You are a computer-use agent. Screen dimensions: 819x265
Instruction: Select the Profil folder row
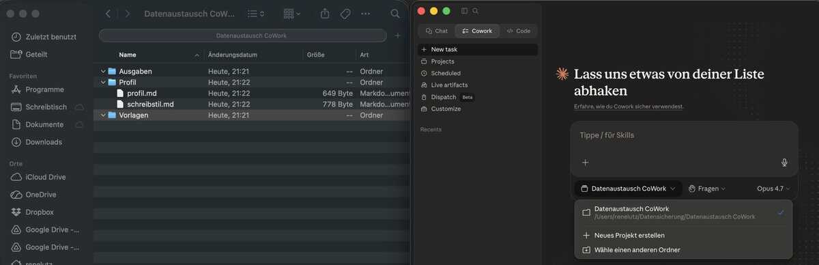tap(251, 82)
